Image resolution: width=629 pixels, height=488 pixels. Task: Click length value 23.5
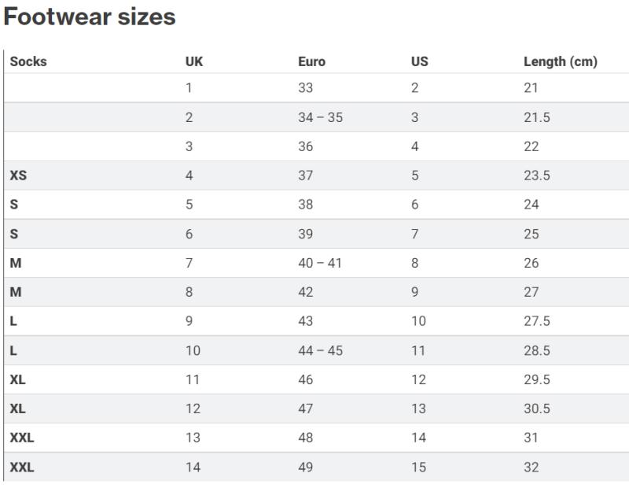[x=537, y=176]
